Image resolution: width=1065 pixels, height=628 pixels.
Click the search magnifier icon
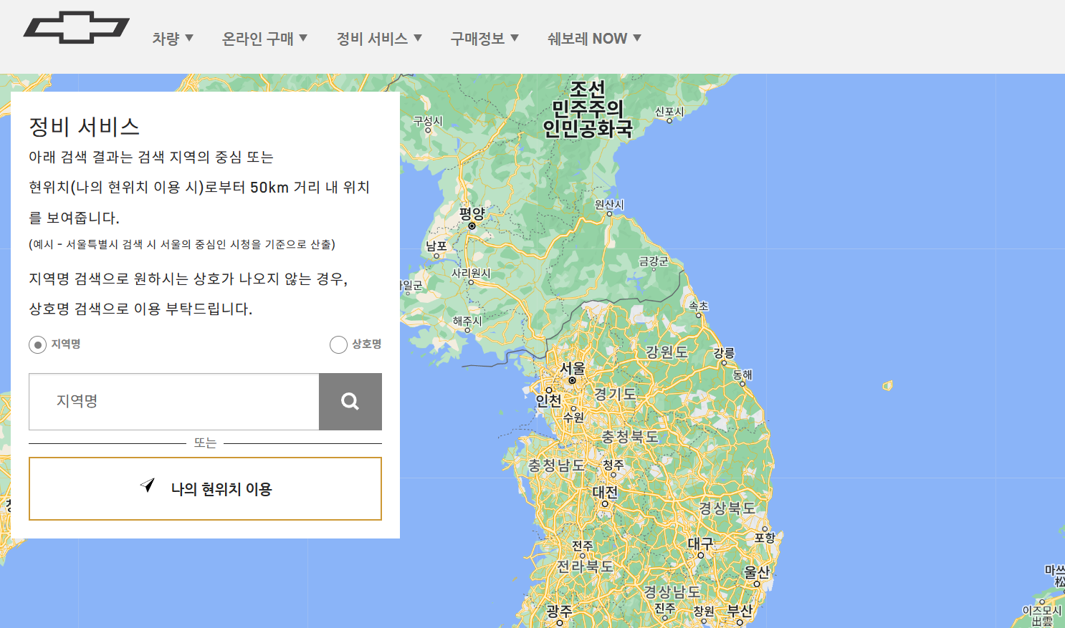[x=350, y=402]
